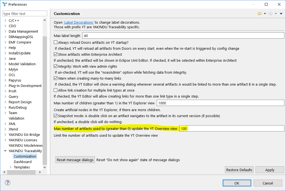Select the ProR entry
The height and width of the screenshot is (191, 286).
coord(12,91)
